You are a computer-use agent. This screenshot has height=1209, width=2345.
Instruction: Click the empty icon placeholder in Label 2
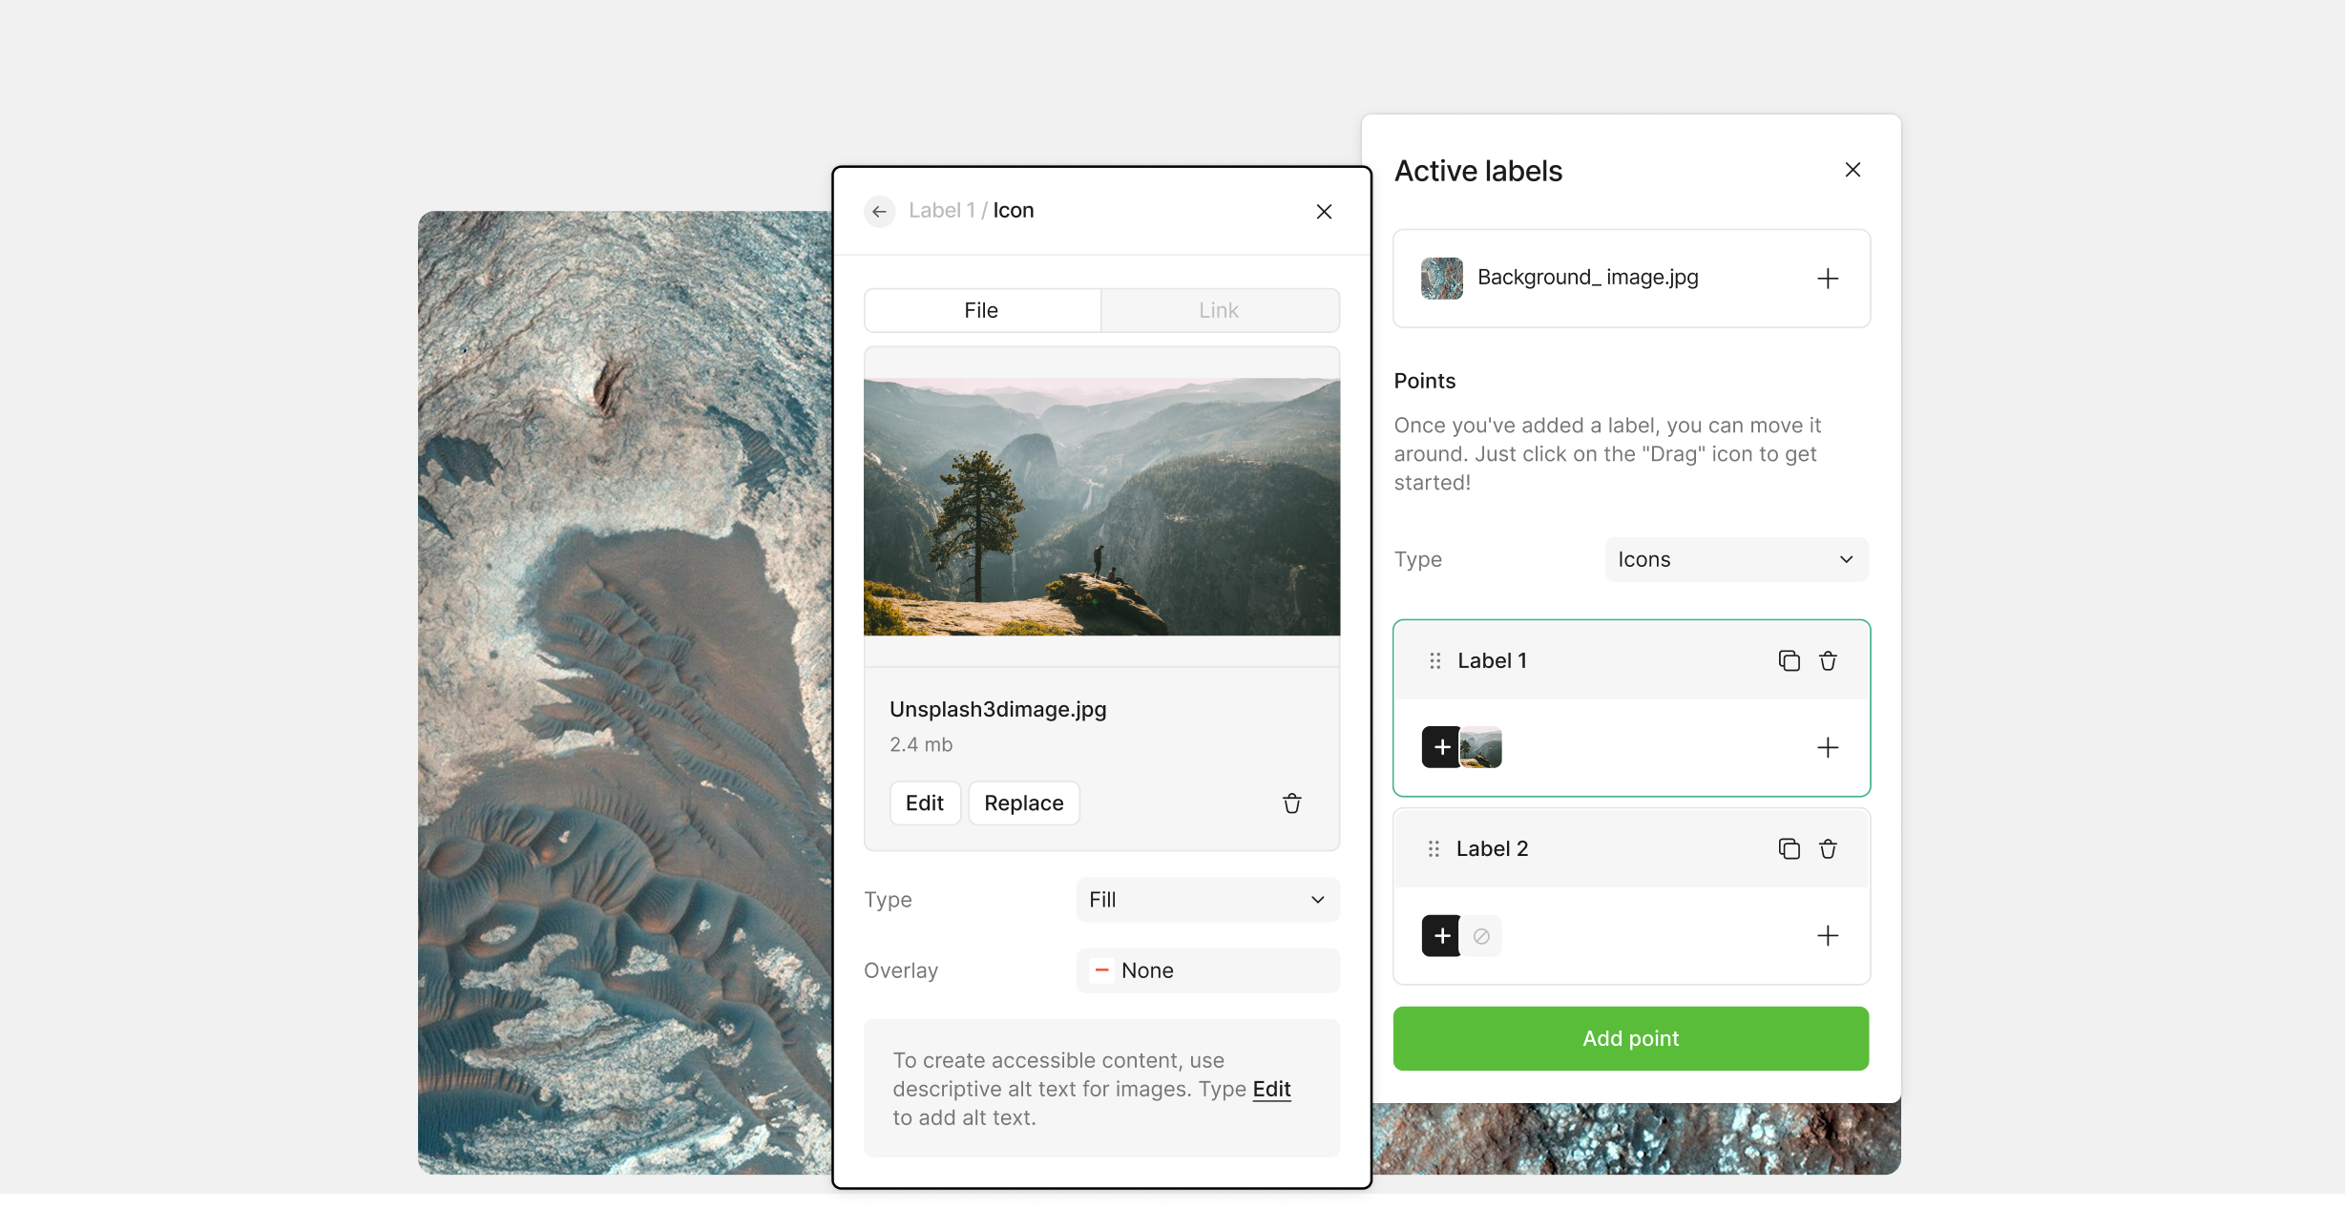click(1481, 936)
